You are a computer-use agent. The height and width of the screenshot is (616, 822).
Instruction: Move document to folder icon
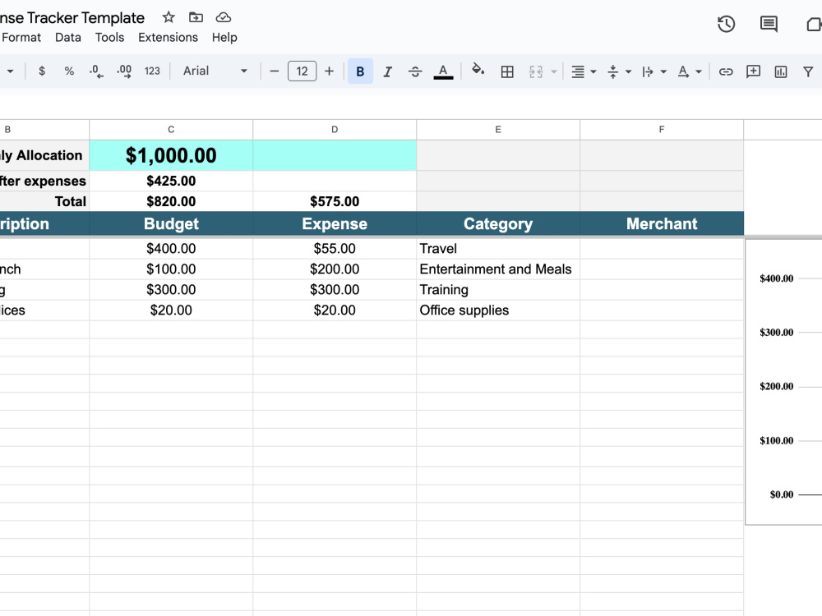tap(196, 17)
